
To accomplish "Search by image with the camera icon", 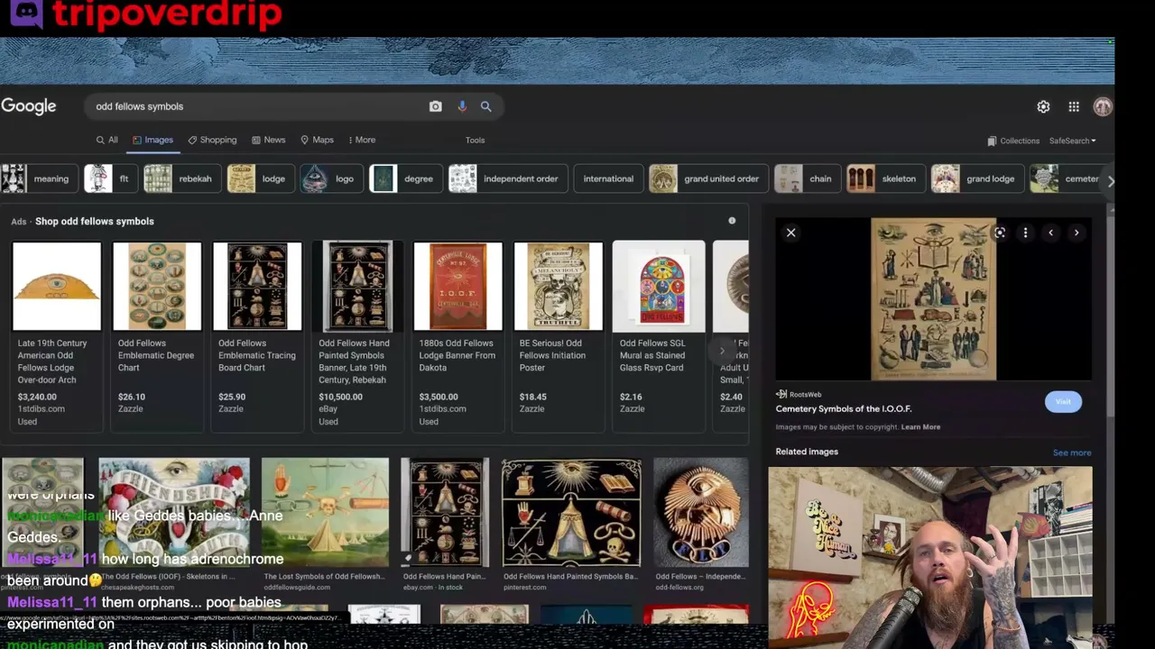I will click(436, 106).
